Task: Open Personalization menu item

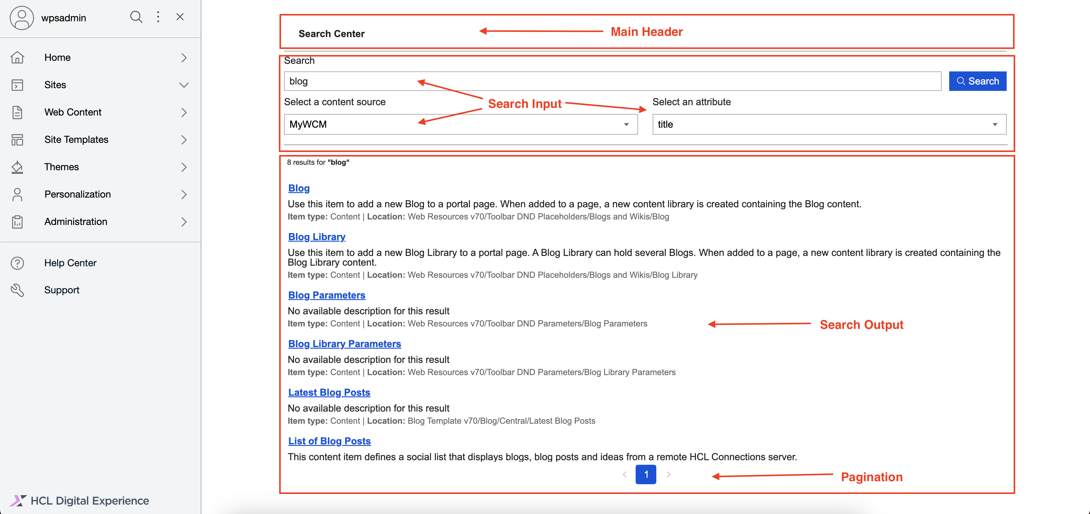Action: pos(78,195)
